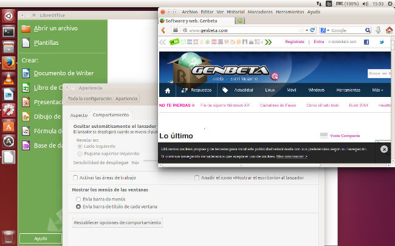Select the 'Software y web. Genbeta' tab

pyautogui.click(x=196, y=21)
